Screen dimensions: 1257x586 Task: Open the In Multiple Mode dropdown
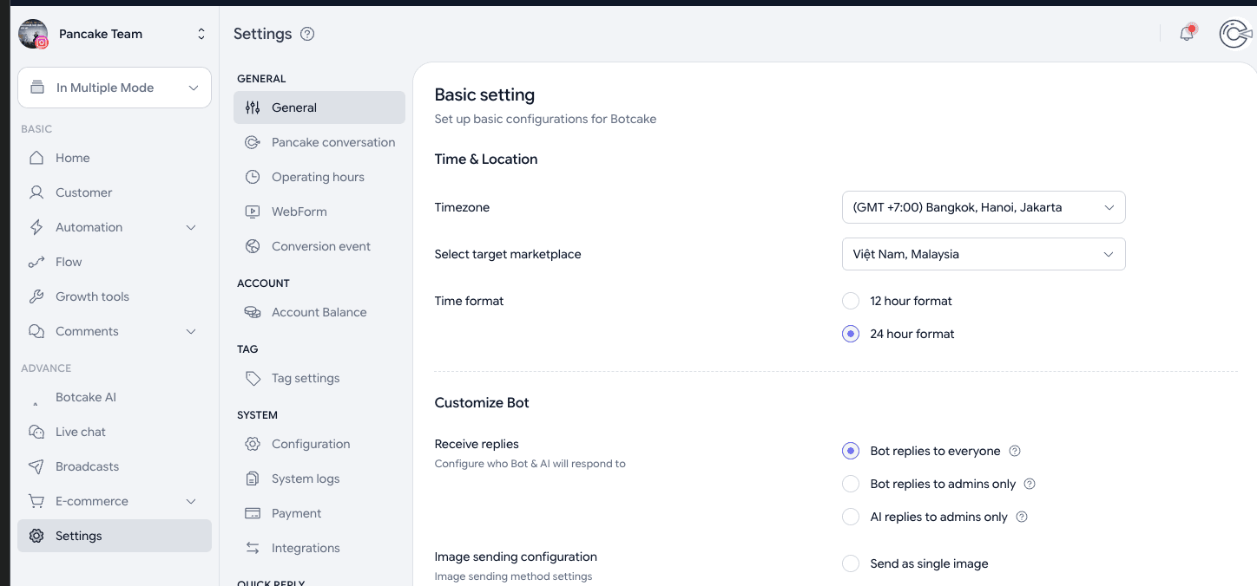click(x=115, y=88)
